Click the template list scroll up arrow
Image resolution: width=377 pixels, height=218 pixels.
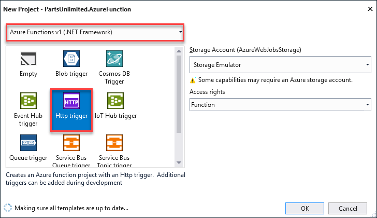click(x=179, y=51)
